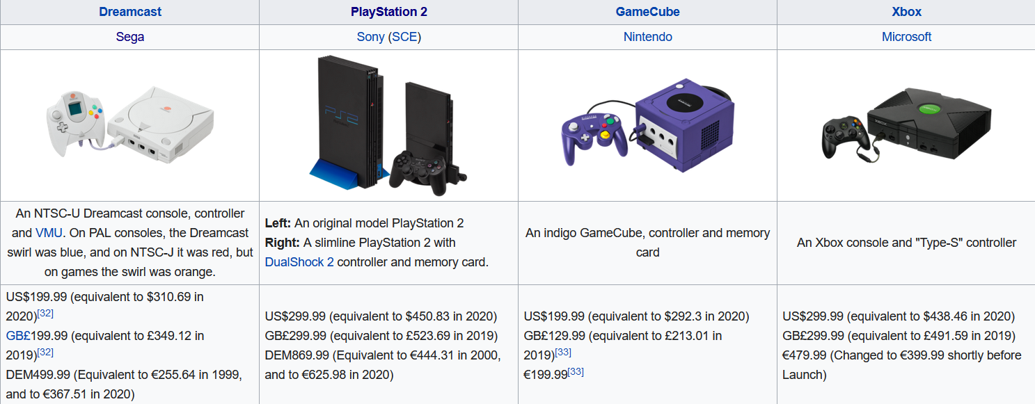This screenshot has width=1035, height=404.
Task: Open citation 33 beside €199.99
Action: coord(576,372)
